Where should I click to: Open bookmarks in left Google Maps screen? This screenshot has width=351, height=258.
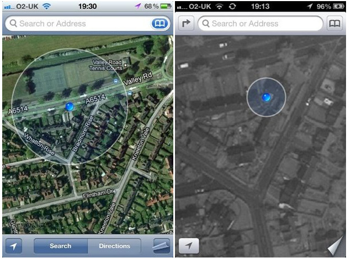[x=160, y=23]
